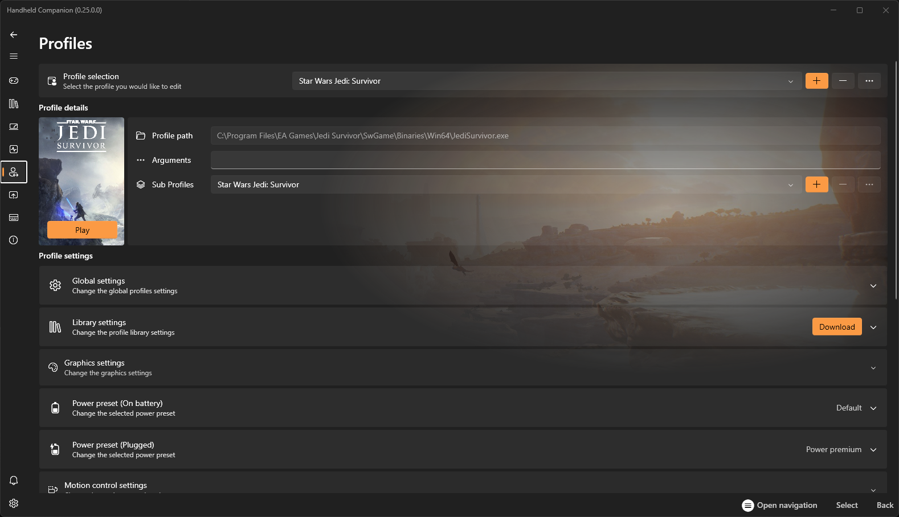Click the Graphics settings palette icon
The height and width of the screenshot is (517, 899).
53,367
